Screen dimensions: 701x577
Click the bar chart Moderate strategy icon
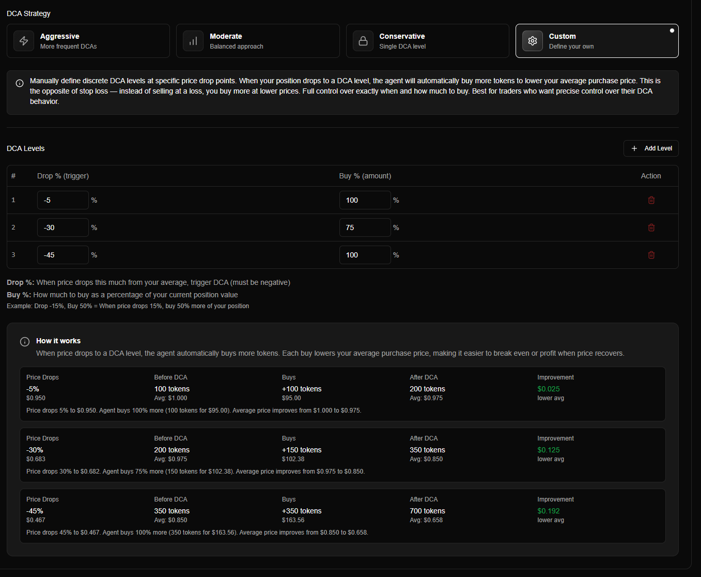[193, 41]
